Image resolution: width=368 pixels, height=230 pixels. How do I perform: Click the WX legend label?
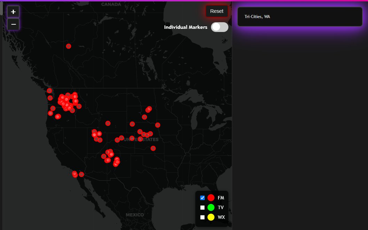point(221,217)
